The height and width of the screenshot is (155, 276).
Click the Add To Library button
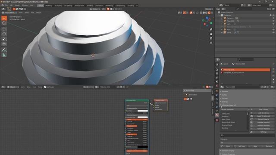[x=262, y=113]
